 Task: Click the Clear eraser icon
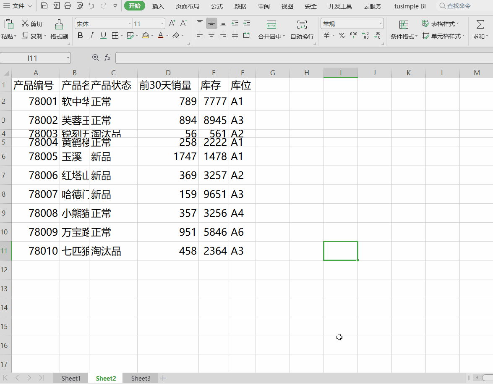[x=176, y=36]
